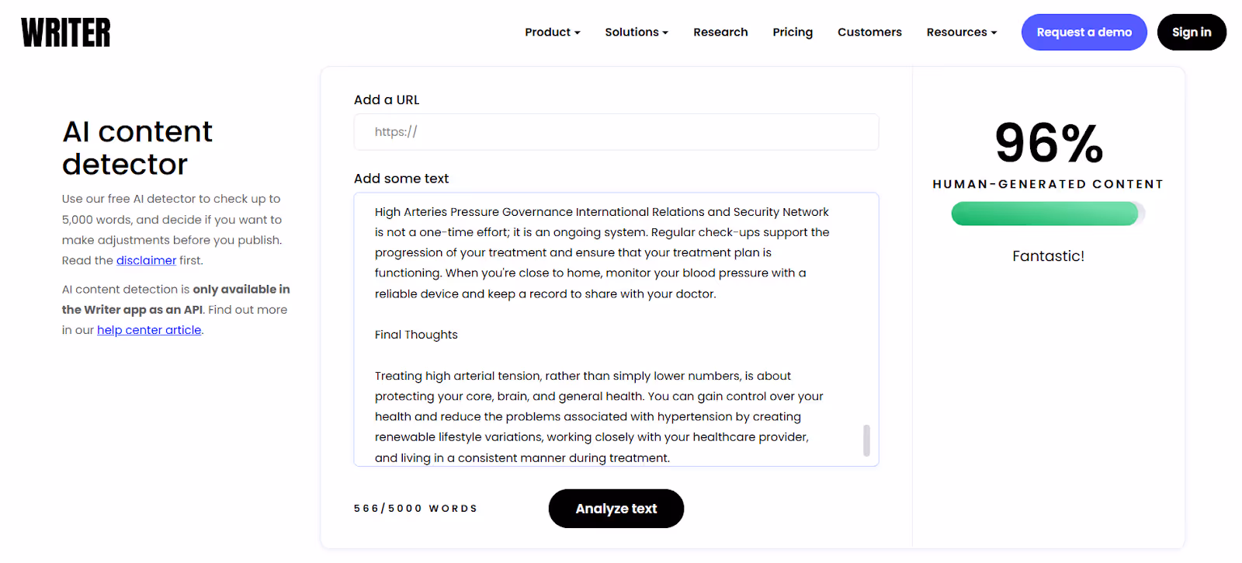The width and height of the screenshot is (1242, 563).
Task: Click the Fantastic! result label
Action: click(1048, 255)
